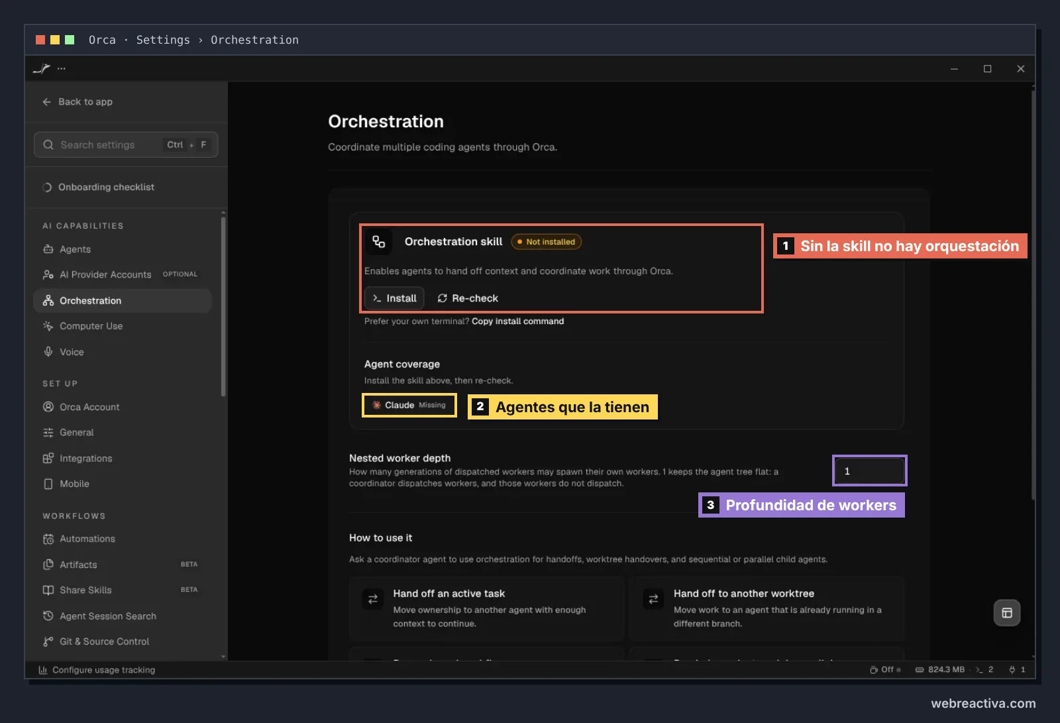This screenshot has height=723, width=1060.
Task: Open the Hand off an active task card
Action: tap(487, 608)
